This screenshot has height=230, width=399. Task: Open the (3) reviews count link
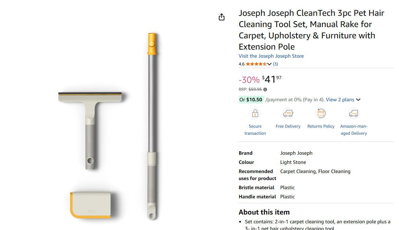(275, 64)
